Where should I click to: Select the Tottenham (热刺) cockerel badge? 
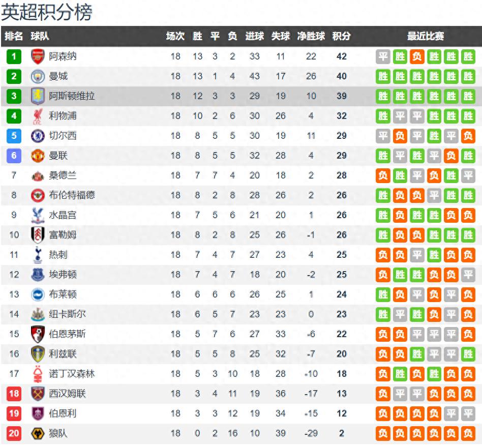(37, 255)
